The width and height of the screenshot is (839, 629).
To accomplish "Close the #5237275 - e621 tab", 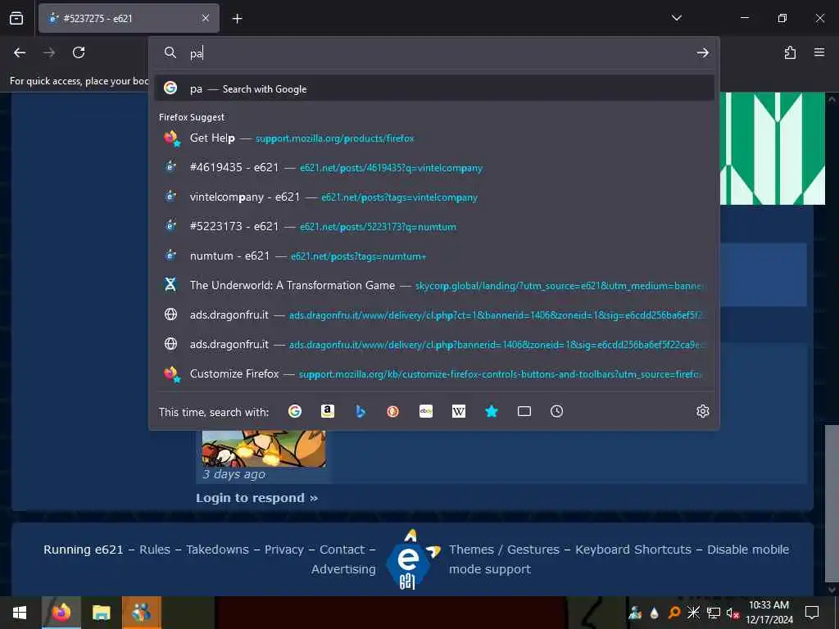I will (206, 18).
